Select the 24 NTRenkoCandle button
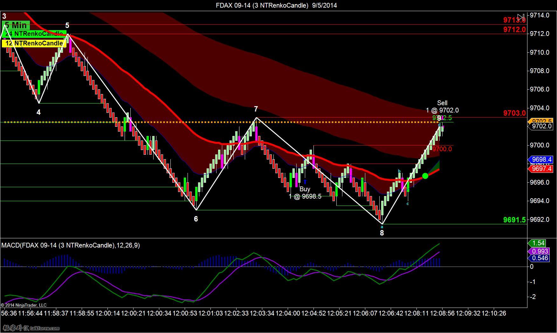This screenshot has width=557, height=333. [34, 34]
